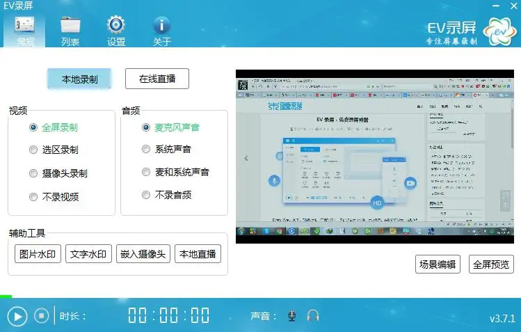Select 全屏录制 full screen recording
The height and width of the screenshot is (332, 521).
point(54,127)
